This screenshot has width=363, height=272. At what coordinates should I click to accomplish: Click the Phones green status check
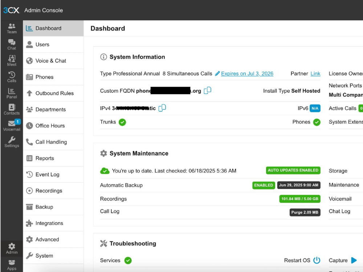(317, 122)
